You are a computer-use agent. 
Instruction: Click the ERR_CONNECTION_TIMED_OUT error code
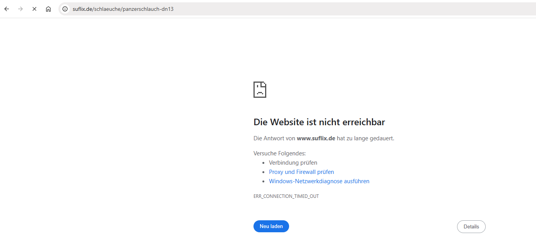286,196
